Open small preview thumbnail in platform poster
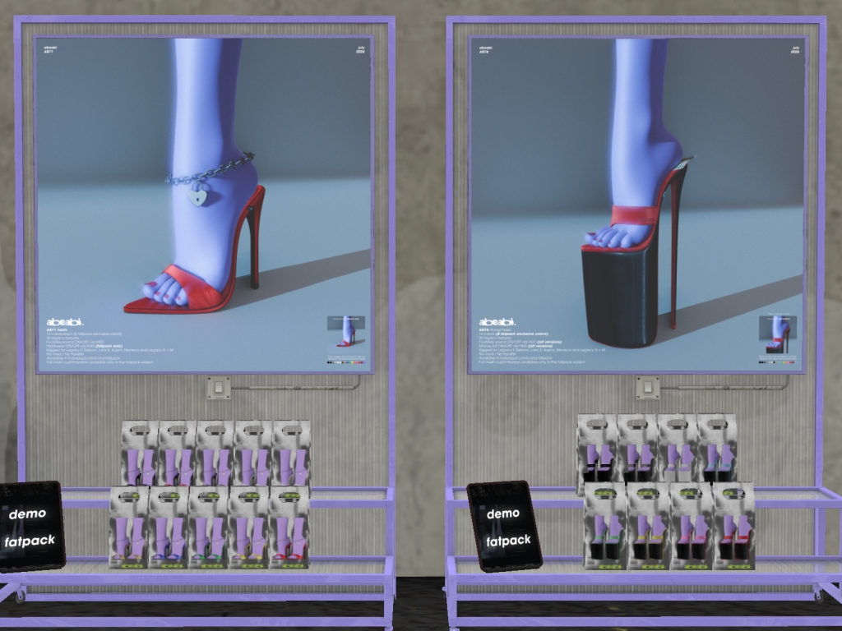The height and width of the screenshot is (631, 842). click(778, 335)
